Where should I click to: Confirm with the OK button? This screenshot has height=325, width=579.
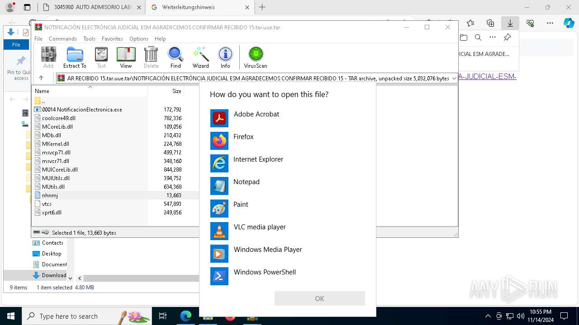tap(319, 298)
